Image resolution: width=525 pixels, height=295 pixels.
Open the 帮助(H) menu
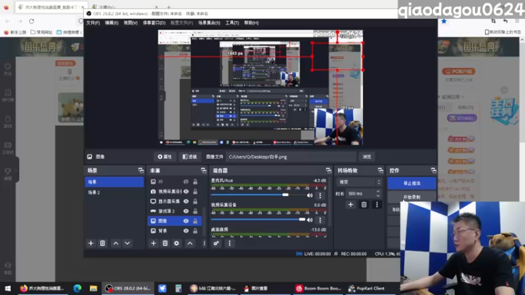[x=251, y=23]
